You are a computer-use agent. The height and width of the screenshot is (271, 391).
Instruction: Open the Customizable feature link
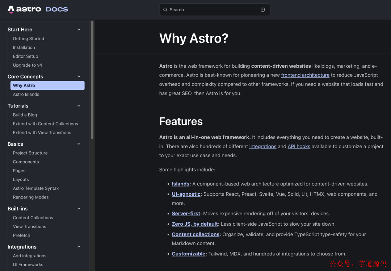(x=189, y=254)
